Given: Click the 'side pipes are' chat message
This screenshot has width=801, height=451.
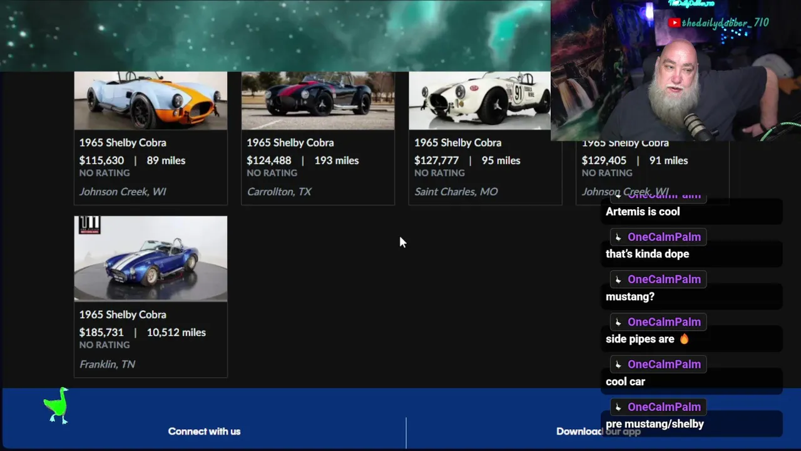Looking at the screenshot, I should click(640, 339).
